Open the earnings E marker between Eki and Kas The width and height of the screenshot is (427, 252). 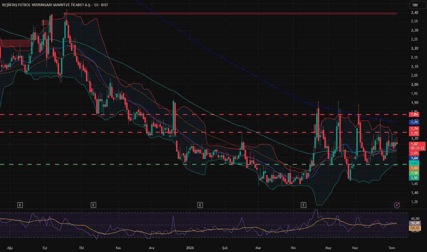(x=93, y=205)
